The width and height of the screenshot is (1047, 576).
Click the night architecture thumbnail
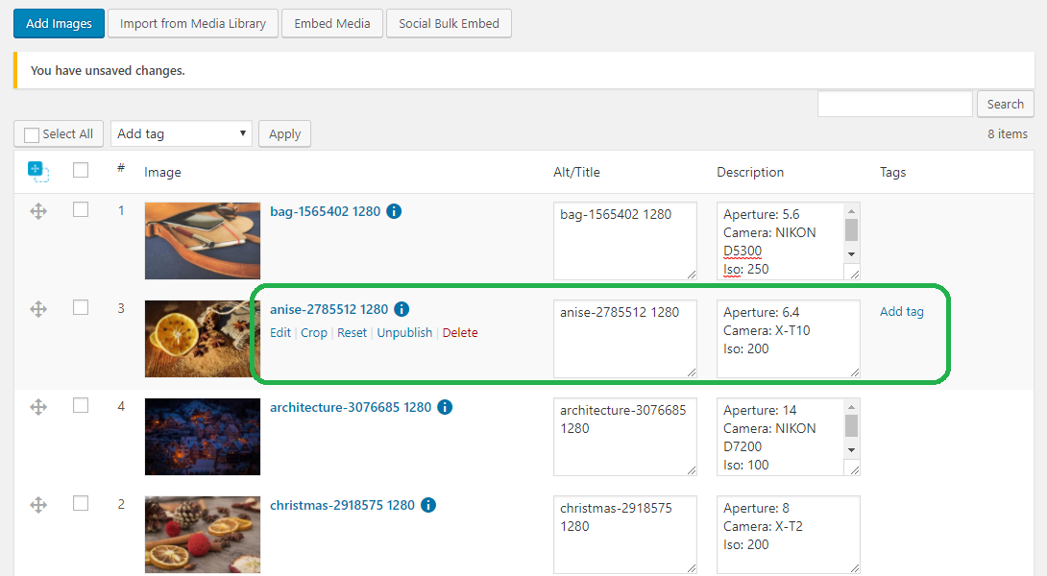pos(203,437)
